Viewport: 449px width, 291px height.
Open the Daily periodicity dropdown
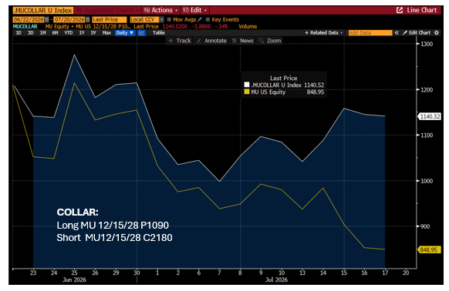(125, 32)
